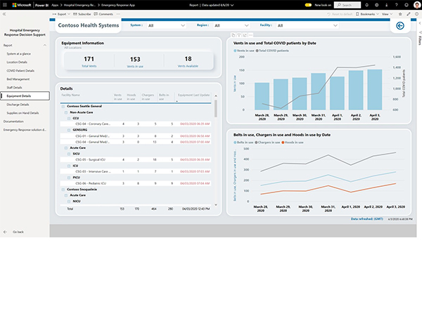Open focus mode on Vents chart

click(245, 35)
